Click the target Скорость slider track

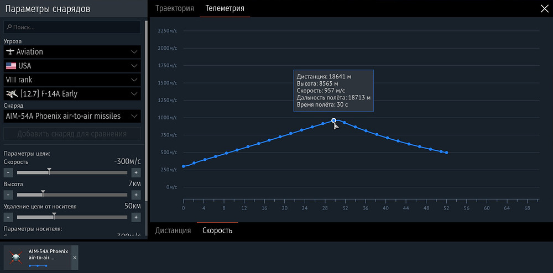click(72, 172)
